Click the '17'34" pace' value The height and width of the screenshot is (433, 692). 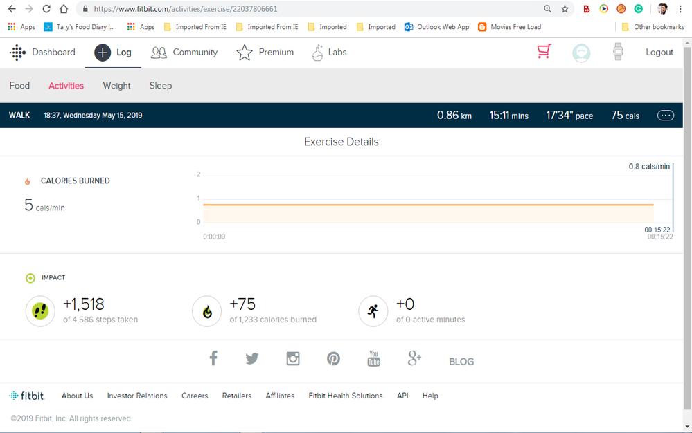(569, 116)
